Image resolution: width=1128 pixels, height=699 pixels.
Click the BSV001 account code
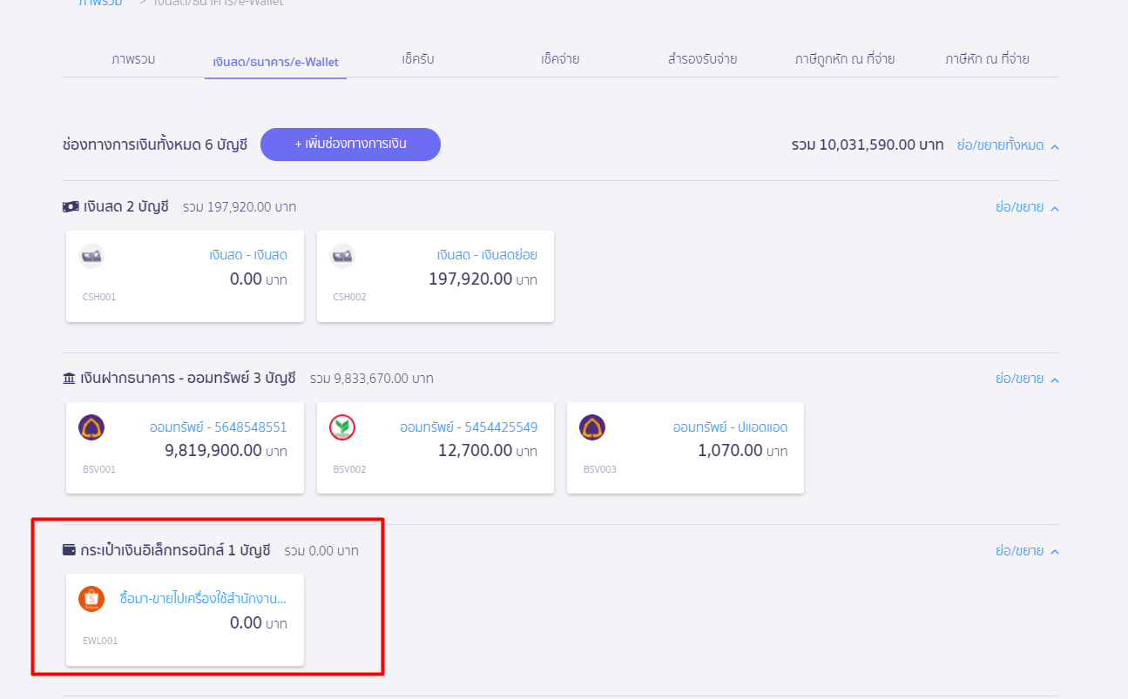(x=99, y=469)
